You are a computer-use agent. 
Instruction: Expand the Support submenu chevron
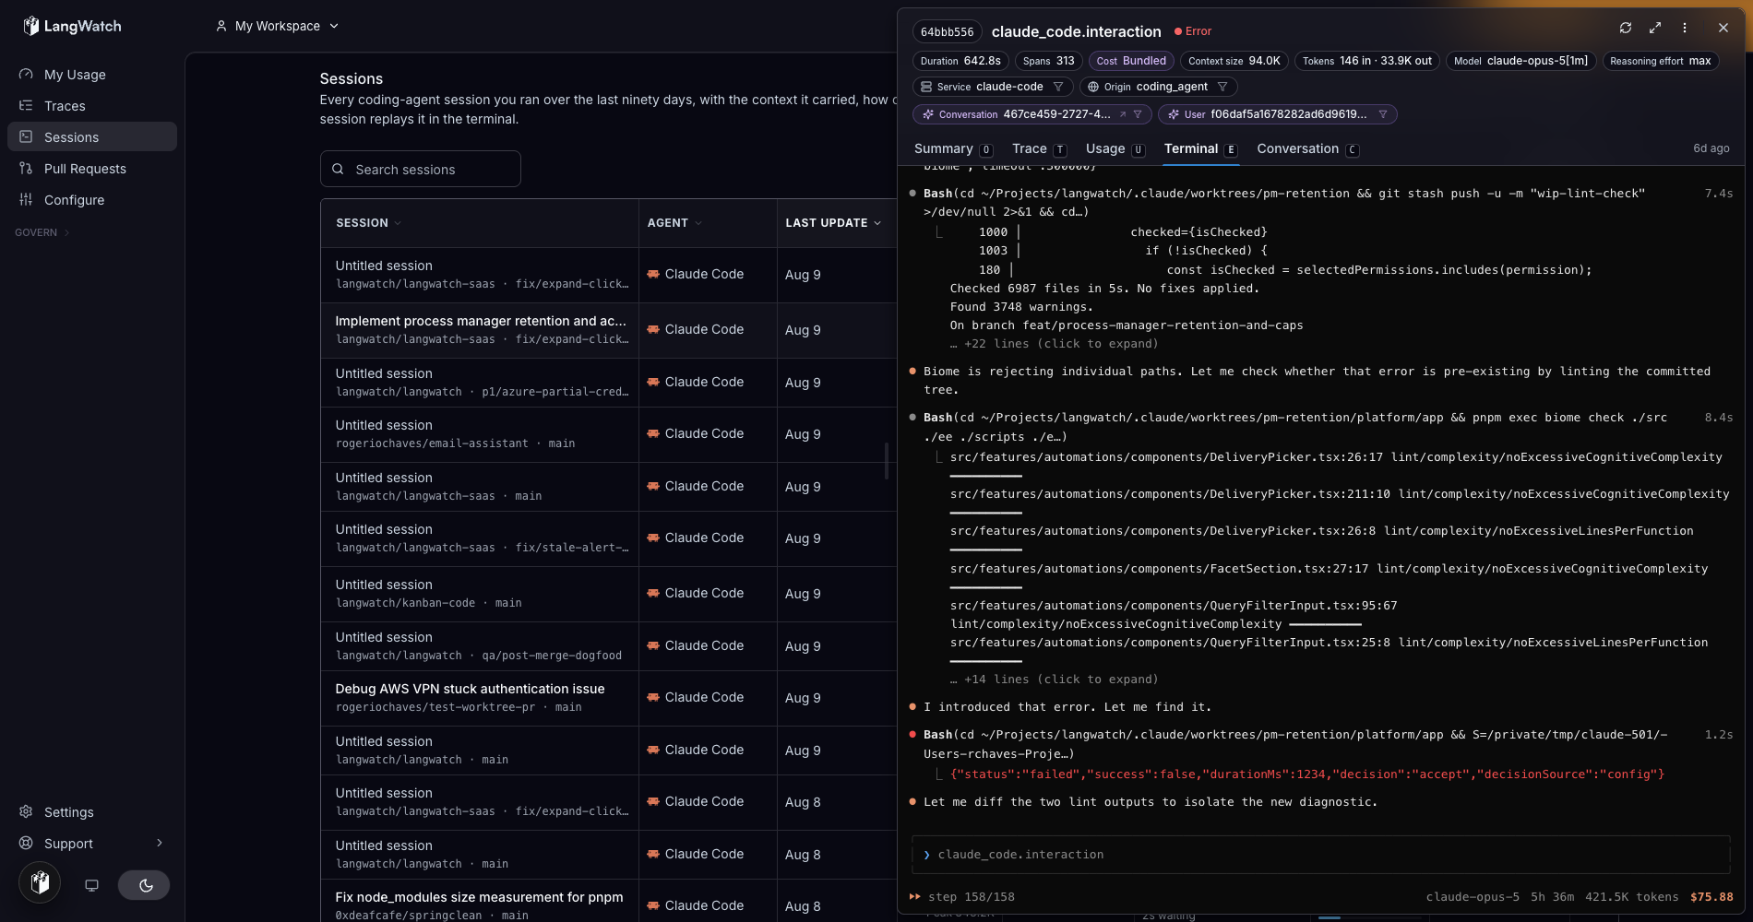tap(160, 843)
